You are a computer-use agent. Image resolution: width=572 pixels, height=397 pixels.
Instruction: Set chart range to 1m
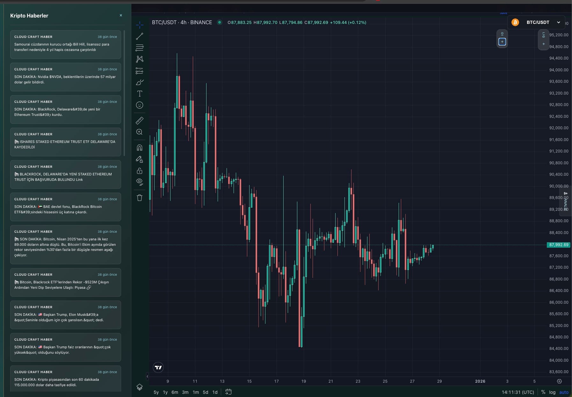click(x=196, y=392)
